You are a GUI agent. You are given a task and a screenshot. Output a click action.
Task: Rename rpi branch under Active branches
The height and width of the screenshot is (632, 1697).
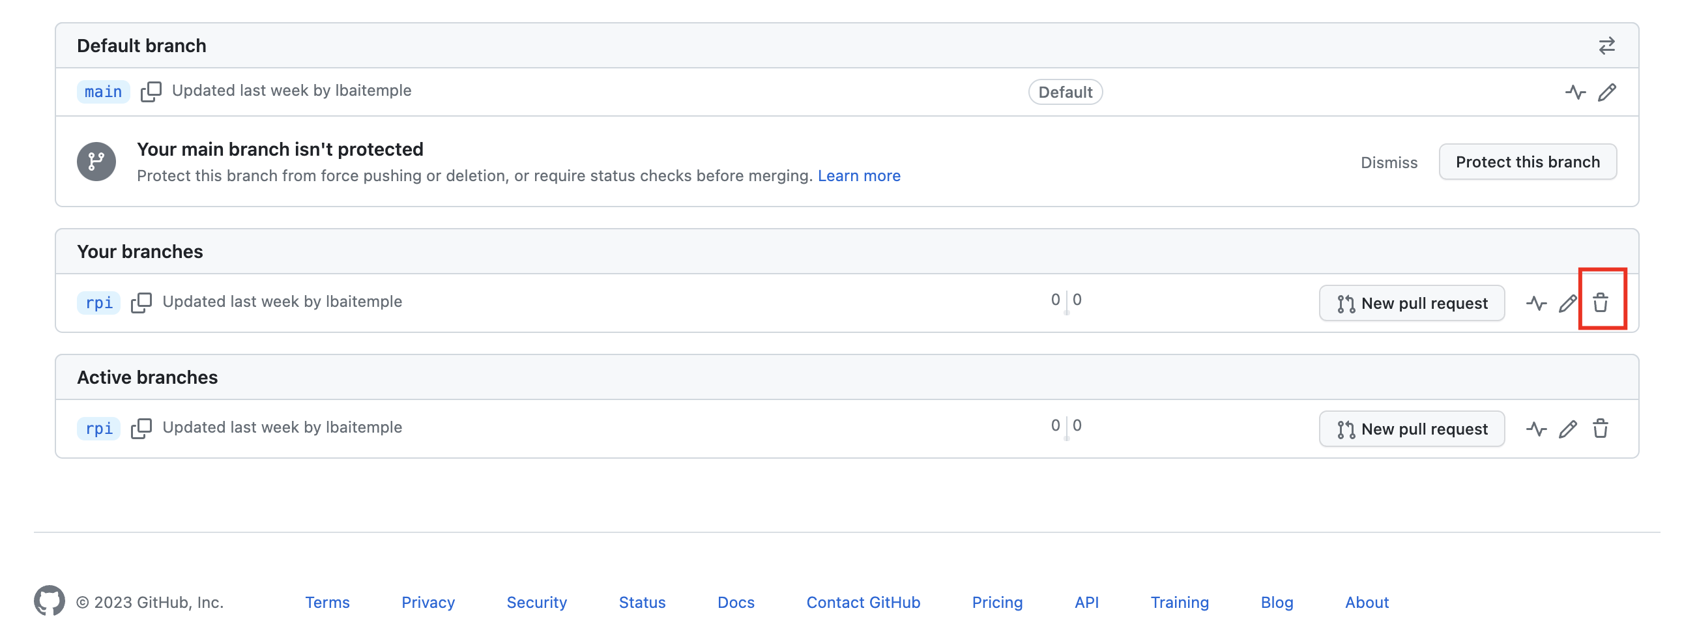1568,429
